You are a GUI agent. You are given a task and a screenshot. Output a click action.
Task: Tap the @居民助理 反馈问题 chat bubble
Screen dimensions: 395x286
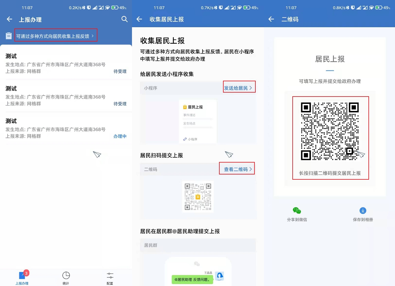(192, 279)
